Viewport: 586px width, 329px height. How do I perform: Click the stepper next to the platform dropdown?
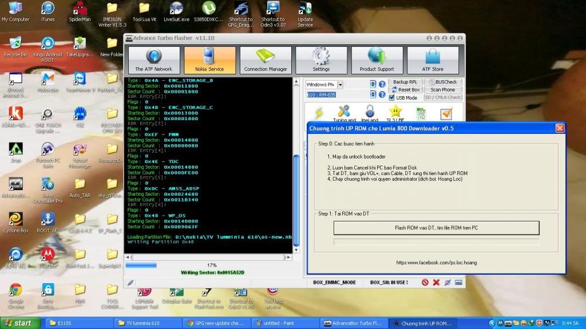tap(373, 85)
